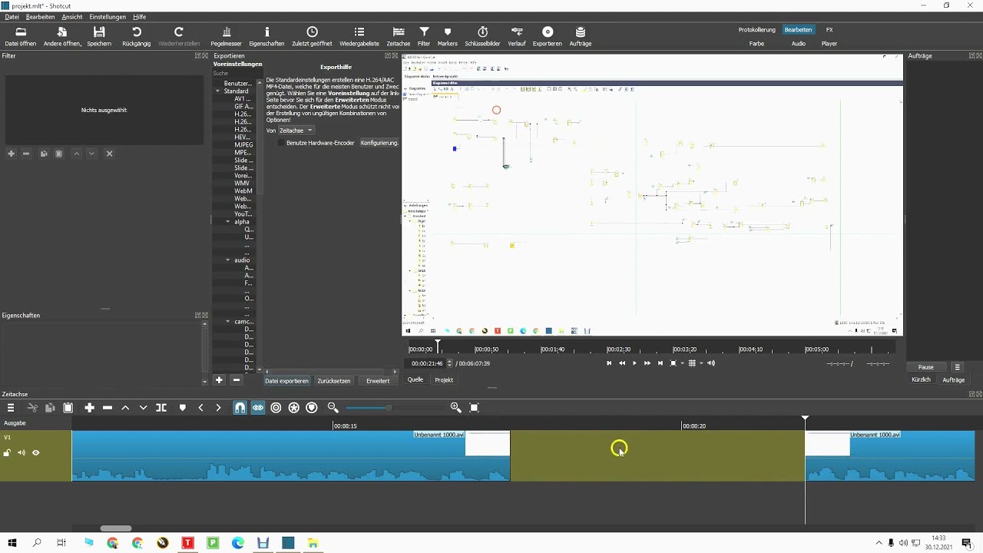Screen dimensions: 983x553
Task: Open the Zuletzt geöffnet panel
Action: tap(312, 36)
